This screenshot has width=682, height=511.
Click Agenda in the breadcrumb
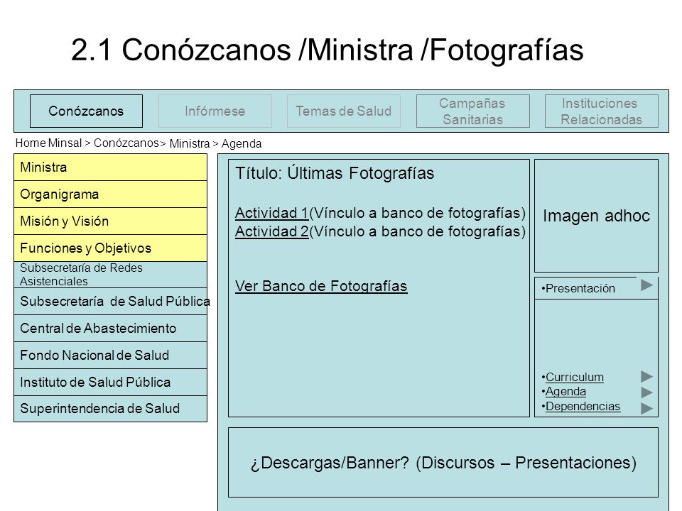pos(242,143)
